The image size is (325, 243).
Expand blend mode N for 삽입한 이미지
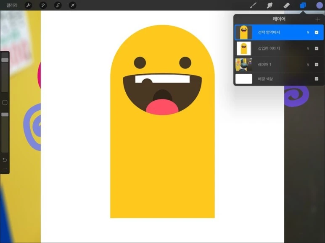308,49
